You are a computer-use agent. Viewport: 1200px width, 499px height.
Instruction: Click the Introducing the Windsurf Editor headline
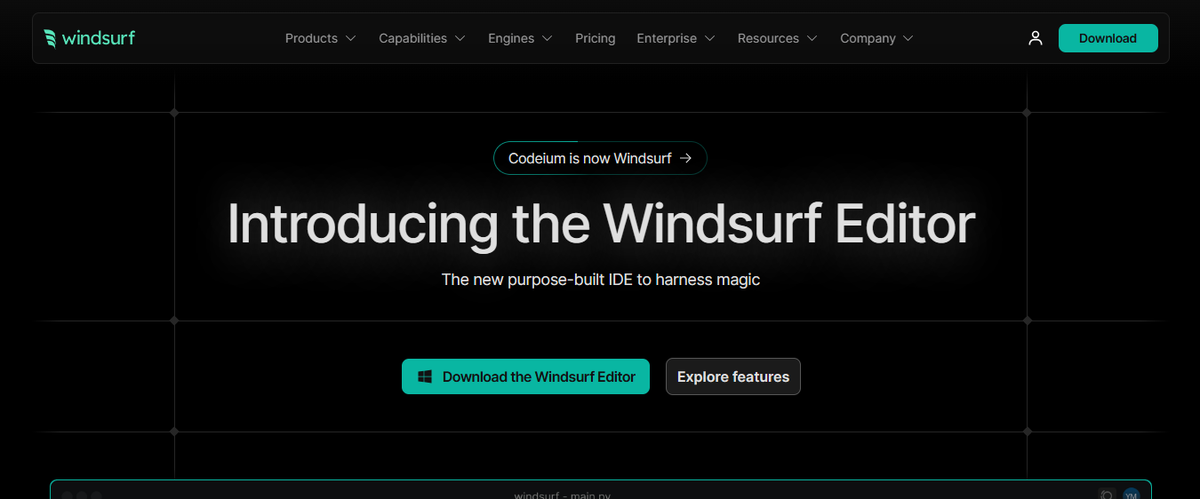[x=601, y=223]
